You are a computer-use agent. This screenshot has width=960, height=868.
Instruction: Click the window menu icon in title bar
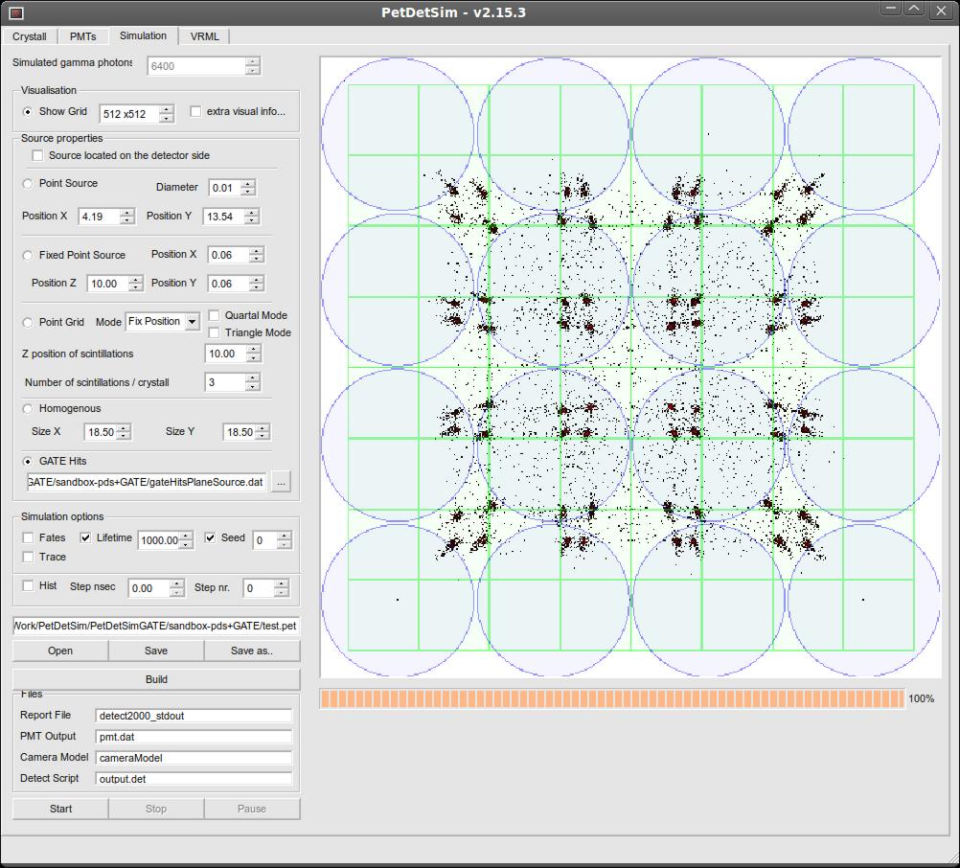pos(16,12)
